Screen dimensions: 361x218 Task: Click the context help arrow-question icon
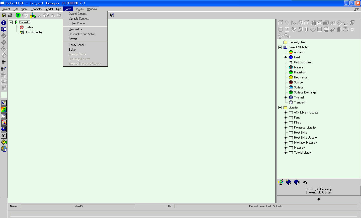pos(112,15)
